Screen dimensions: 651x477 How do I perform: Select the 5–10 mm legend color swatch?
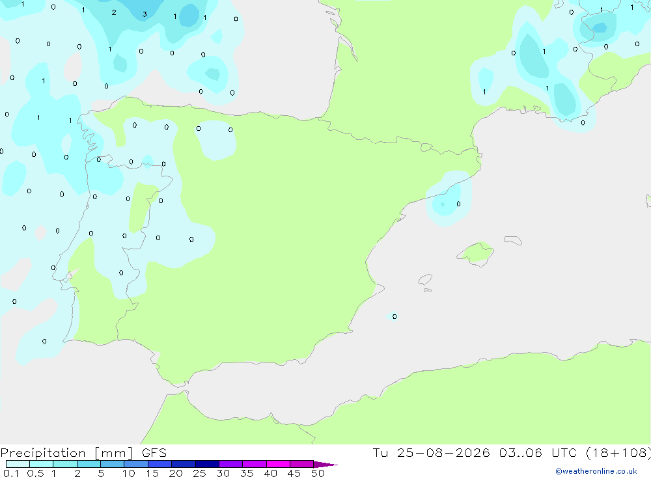pos(113,464)
